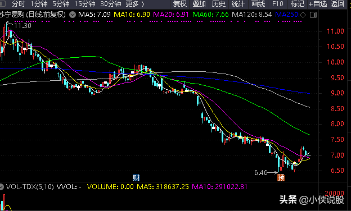This screenshot has height=211, width=351.
Task: Open the 统计 statistics button
Action: [x=238, y=3]
